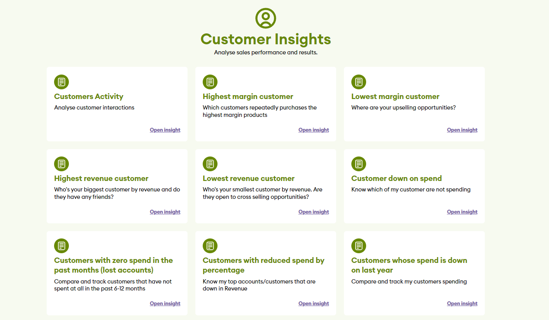Open the Customer down on spend insight
This screenshot has width=549, height=320.
(462, 212)
